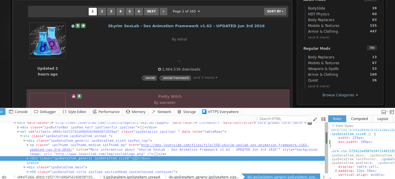Open the Style Editor tab
This screenshot has width=395, height=179.
pos(74,112)
